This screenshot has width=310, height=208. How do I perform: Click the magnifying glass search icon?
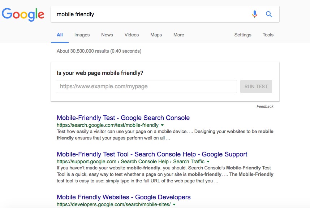click(x=269, y=14)
